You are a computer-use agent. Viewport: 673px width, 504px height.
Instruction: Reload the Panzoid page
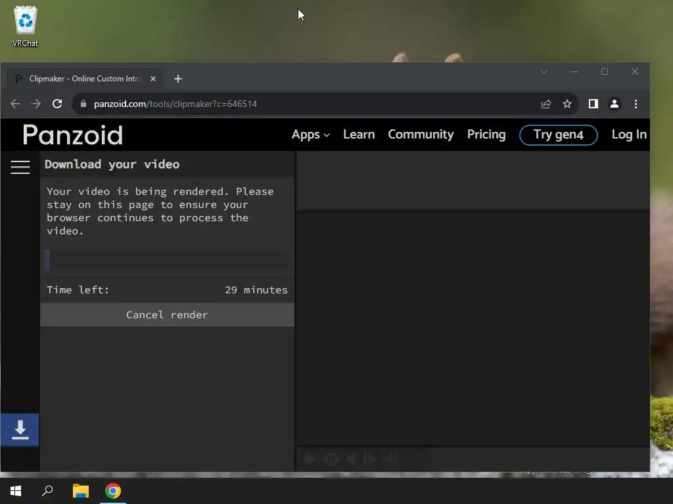(x=57, y=104)
